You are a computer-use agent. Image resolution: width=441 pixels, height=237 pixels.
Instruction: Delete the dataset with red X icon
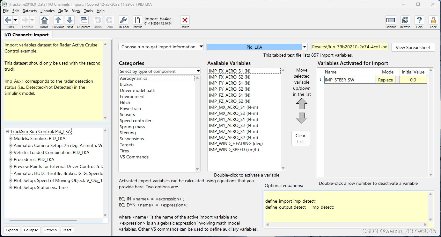click(x=185, y=20)
